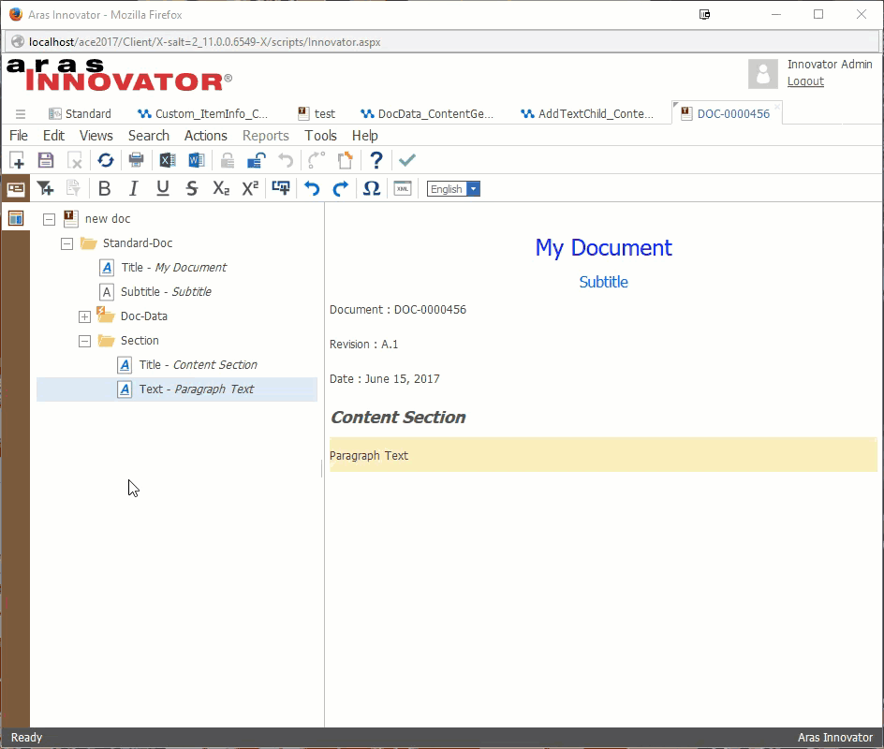Click the Save document icon

tap(45, 160)
